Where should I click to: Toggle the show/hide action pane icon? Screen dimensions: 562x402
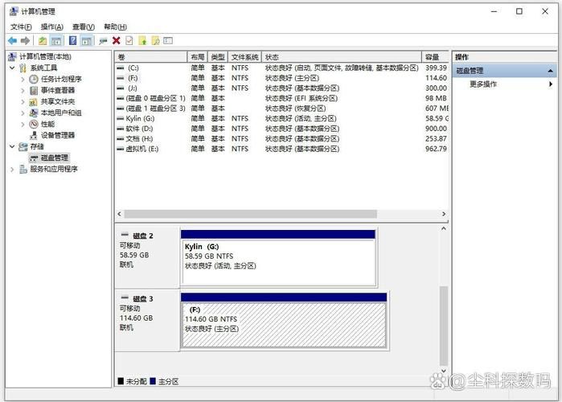[x=87, y=41]
